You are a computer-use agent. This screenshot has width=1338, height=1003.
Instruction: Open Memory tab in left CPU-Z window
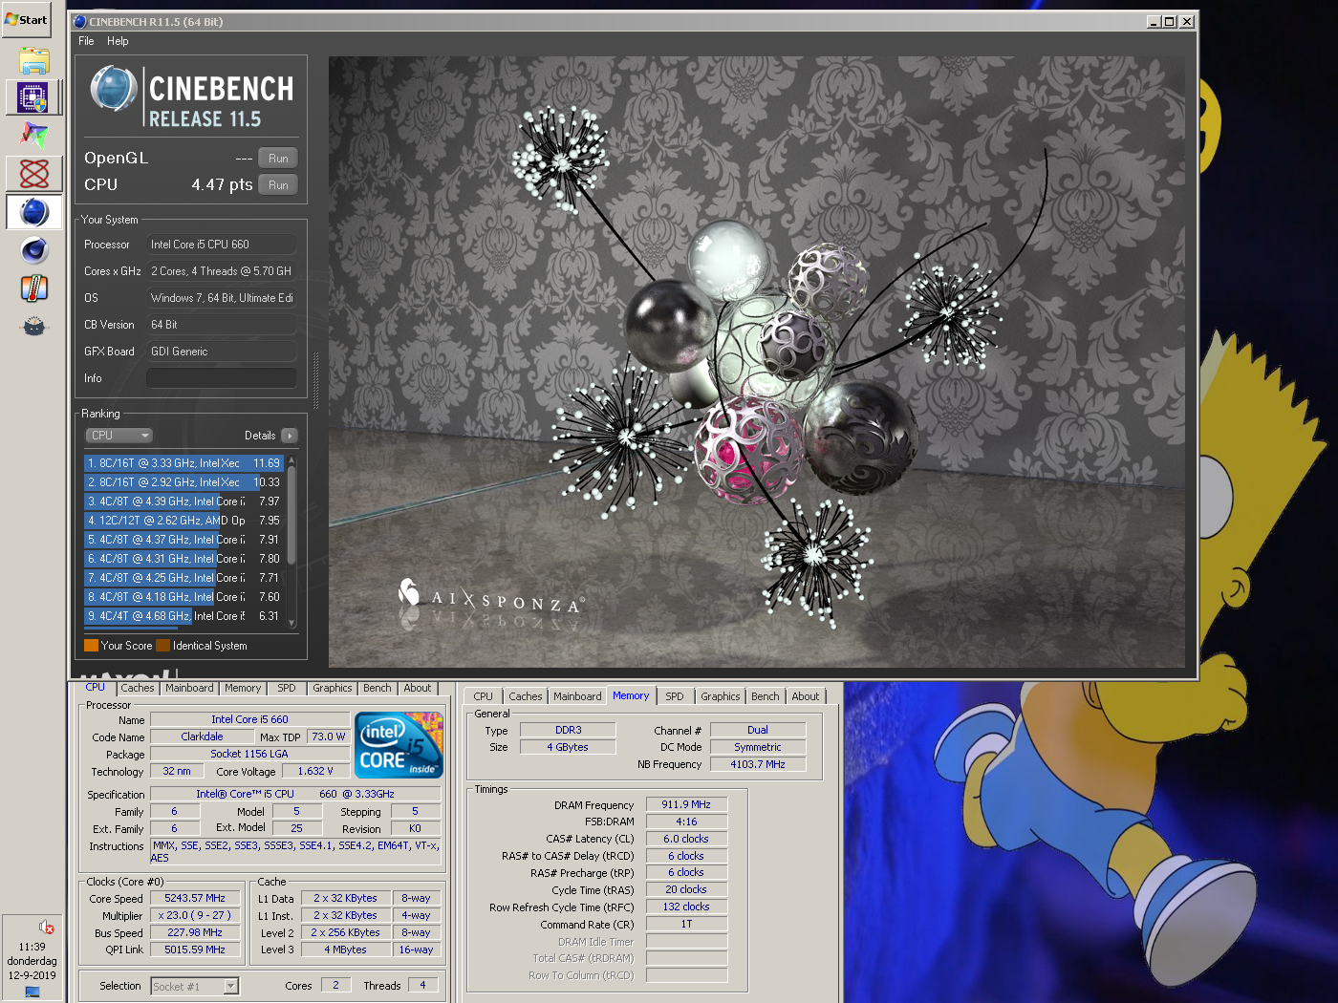pyautogui.click(x=243, y=688)
